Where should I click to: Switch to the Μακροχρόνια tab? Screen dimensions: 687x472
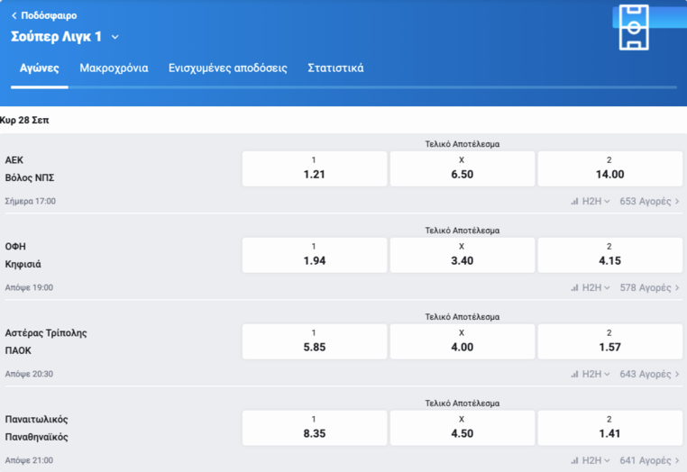(x=114, y=68)
